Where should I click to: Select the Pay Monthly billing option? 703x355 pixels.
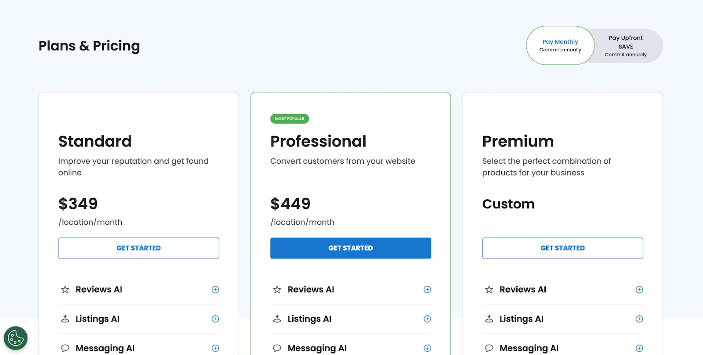[x=560, y=45]
